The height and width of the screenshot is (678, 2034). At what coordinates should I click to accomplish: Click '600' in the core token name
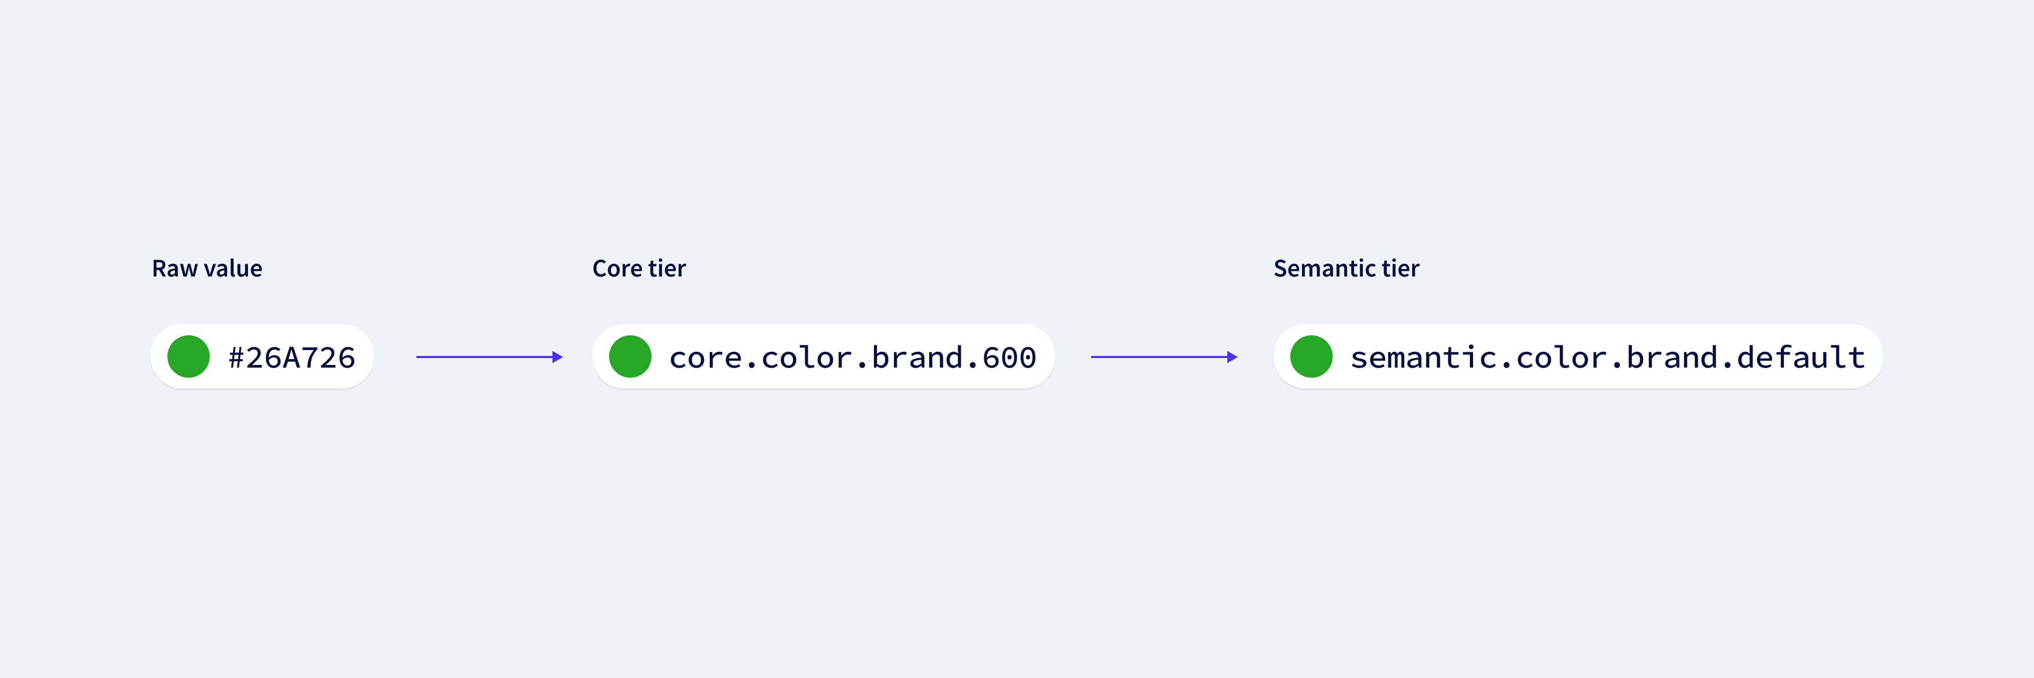1009,358
